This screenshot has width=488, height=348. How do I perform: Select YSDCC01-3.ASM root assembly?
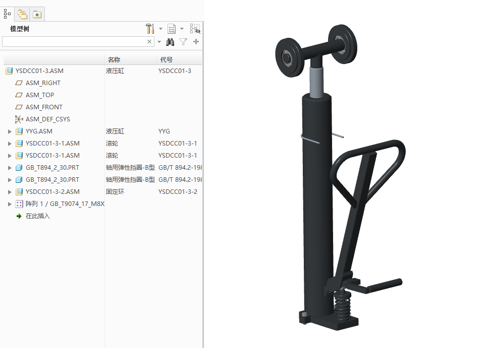tap(39, 71)
